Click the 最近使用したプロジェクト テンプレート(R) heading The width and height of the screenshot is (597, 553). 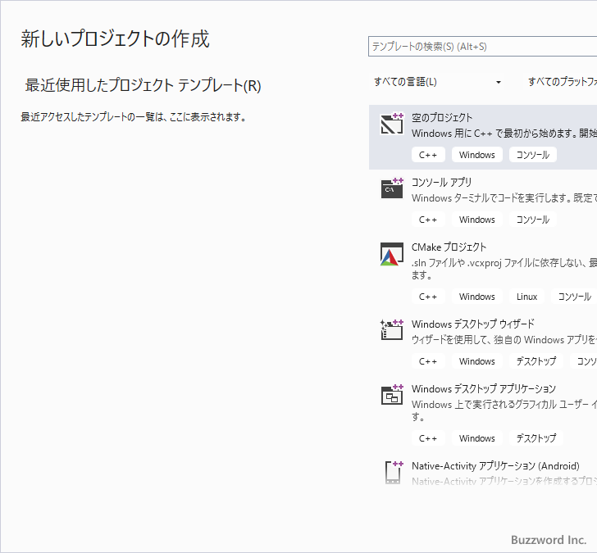143,85
